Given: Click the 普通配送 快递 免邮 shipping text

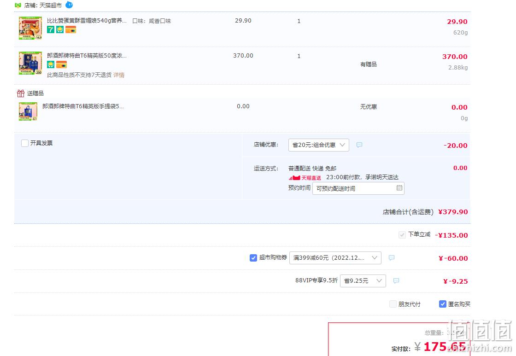Looking at the screenshot, I should click(312, 169).
